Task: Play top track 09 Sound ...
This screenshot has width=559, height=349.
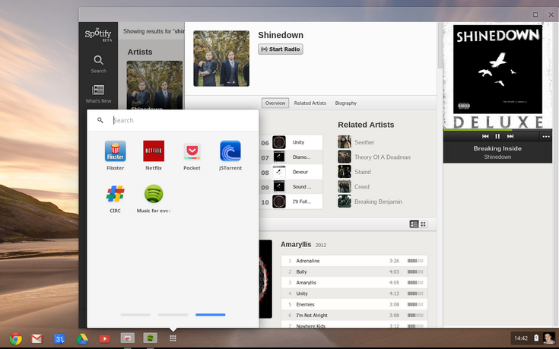Action: coord(291,187)
